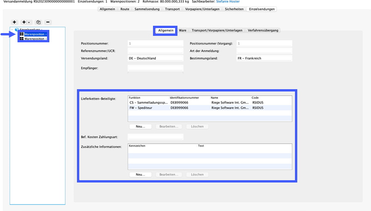Click the minus remove icon
The height and width of the screenshot is (211, 371).
[48, 22]
